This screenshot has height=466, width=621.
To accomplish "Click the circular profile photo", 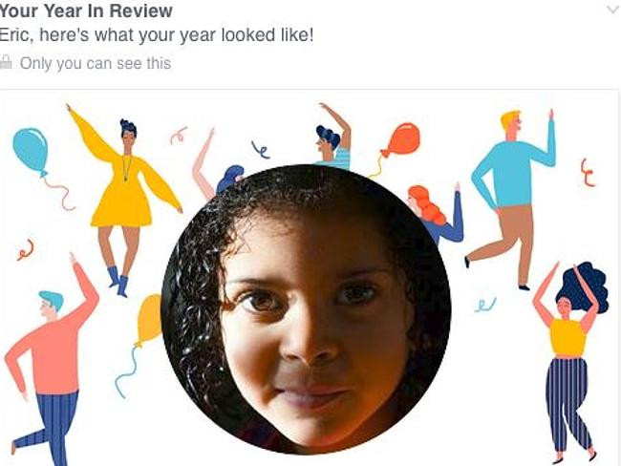I will [306, 309].
